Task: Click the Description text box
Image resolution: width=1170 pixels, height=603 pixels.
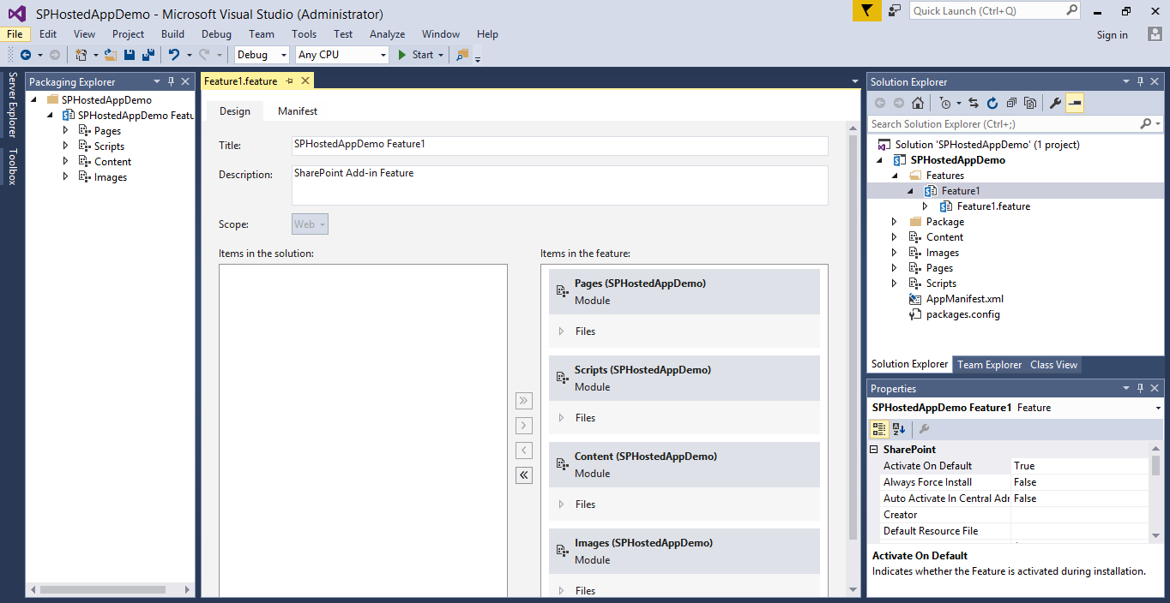Action: 560,186
